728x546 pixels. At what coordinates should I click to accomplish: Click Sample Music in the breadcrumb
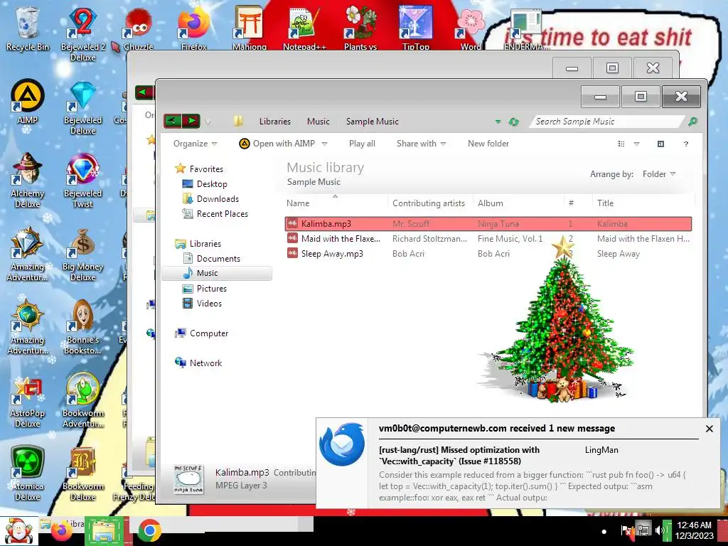372,121
